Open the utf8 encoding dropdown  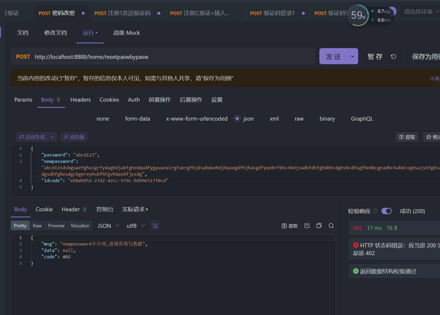(x=136, y=226)
